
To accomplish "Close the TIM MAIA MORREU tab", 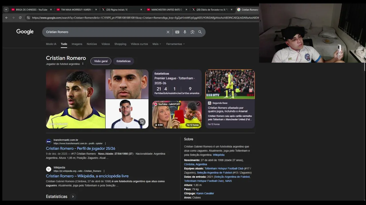I will tap(96, 10).
